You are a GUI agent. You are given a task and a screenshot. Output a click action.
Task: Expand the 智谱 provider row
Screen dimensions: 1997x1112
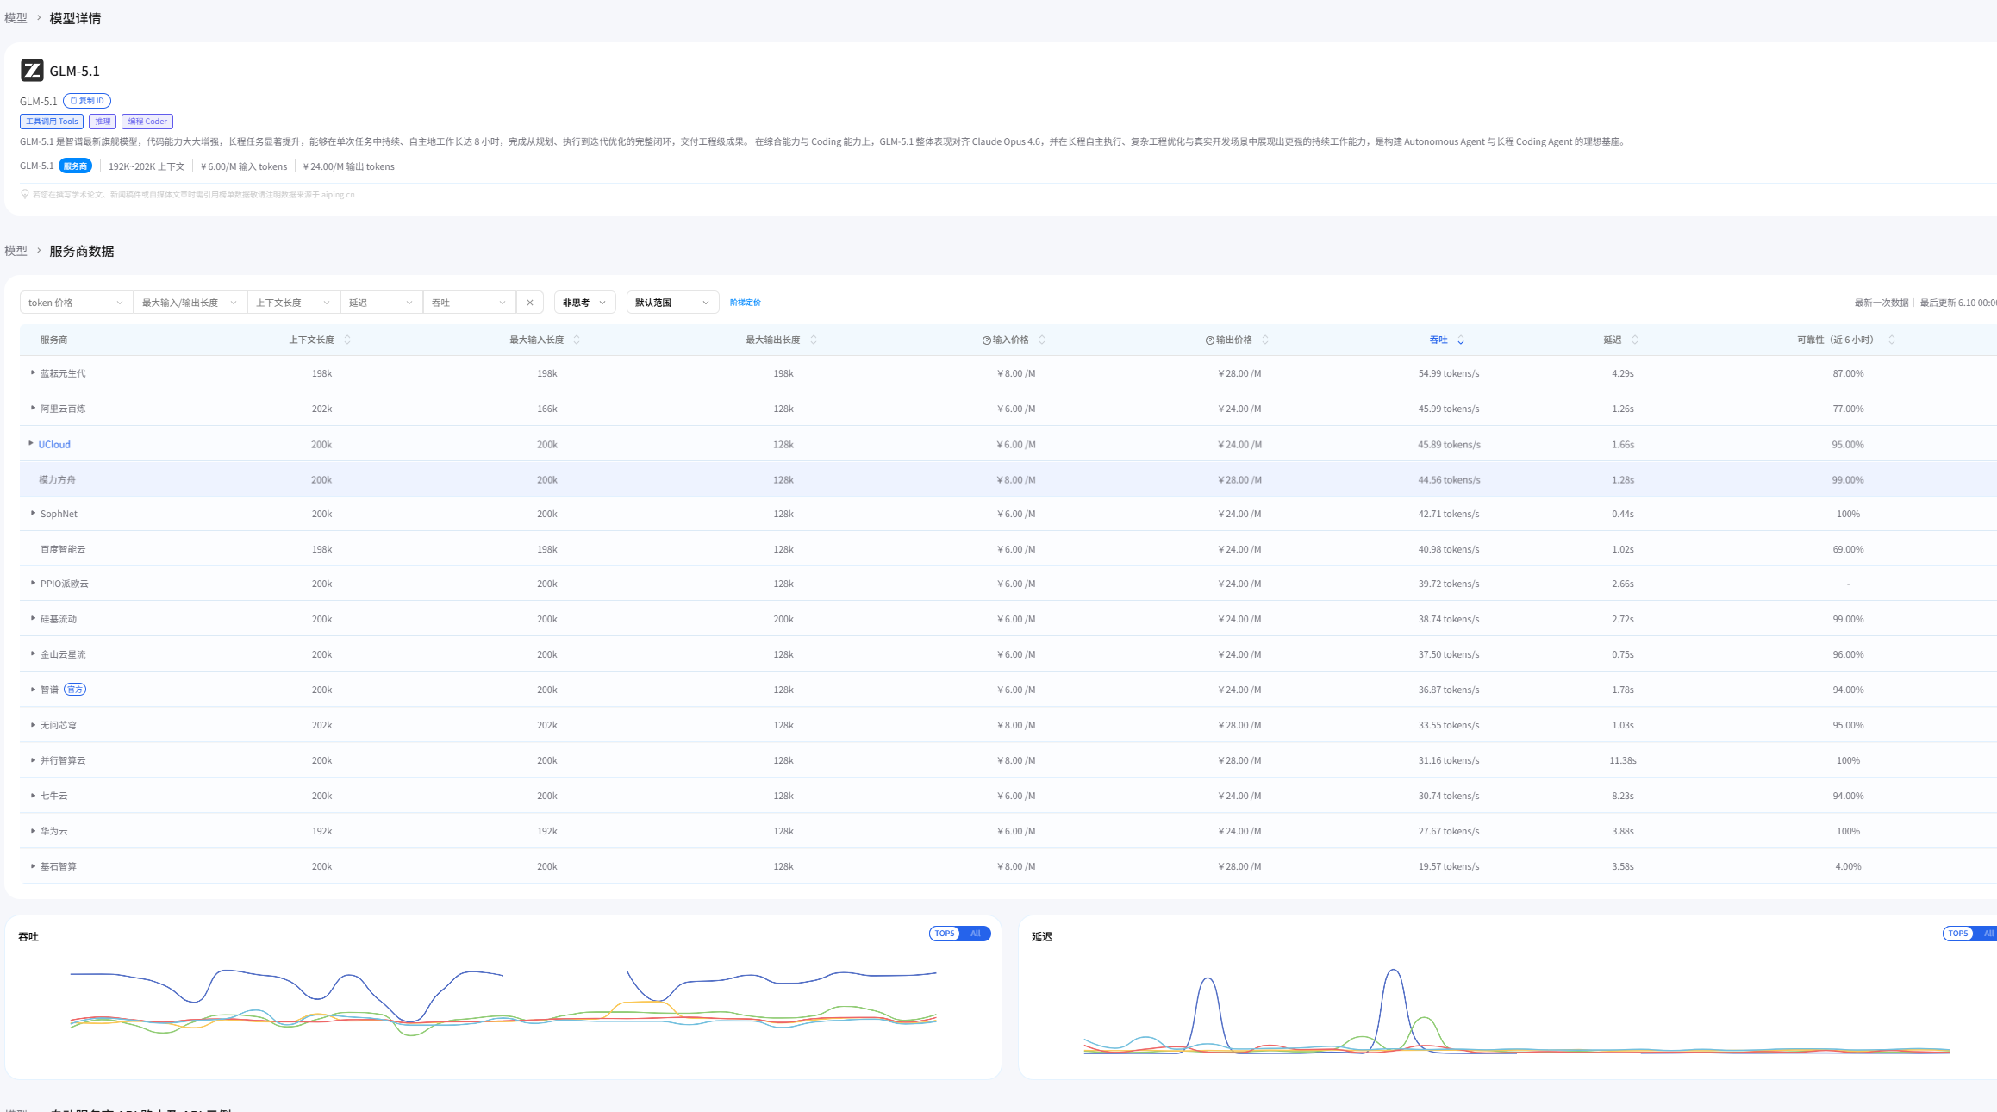point(33,690)
